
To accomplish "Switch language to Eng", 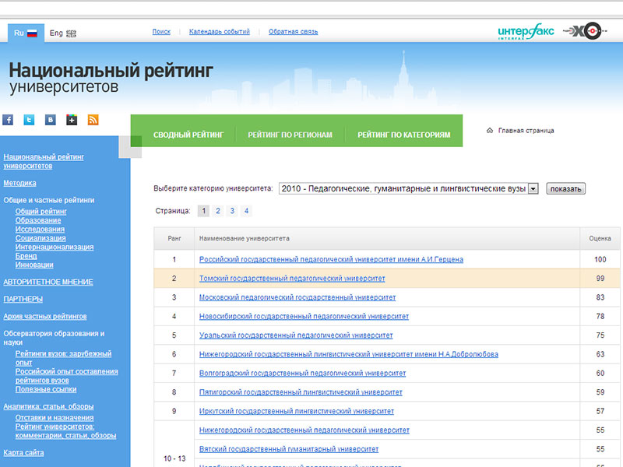I will (63, 33).
